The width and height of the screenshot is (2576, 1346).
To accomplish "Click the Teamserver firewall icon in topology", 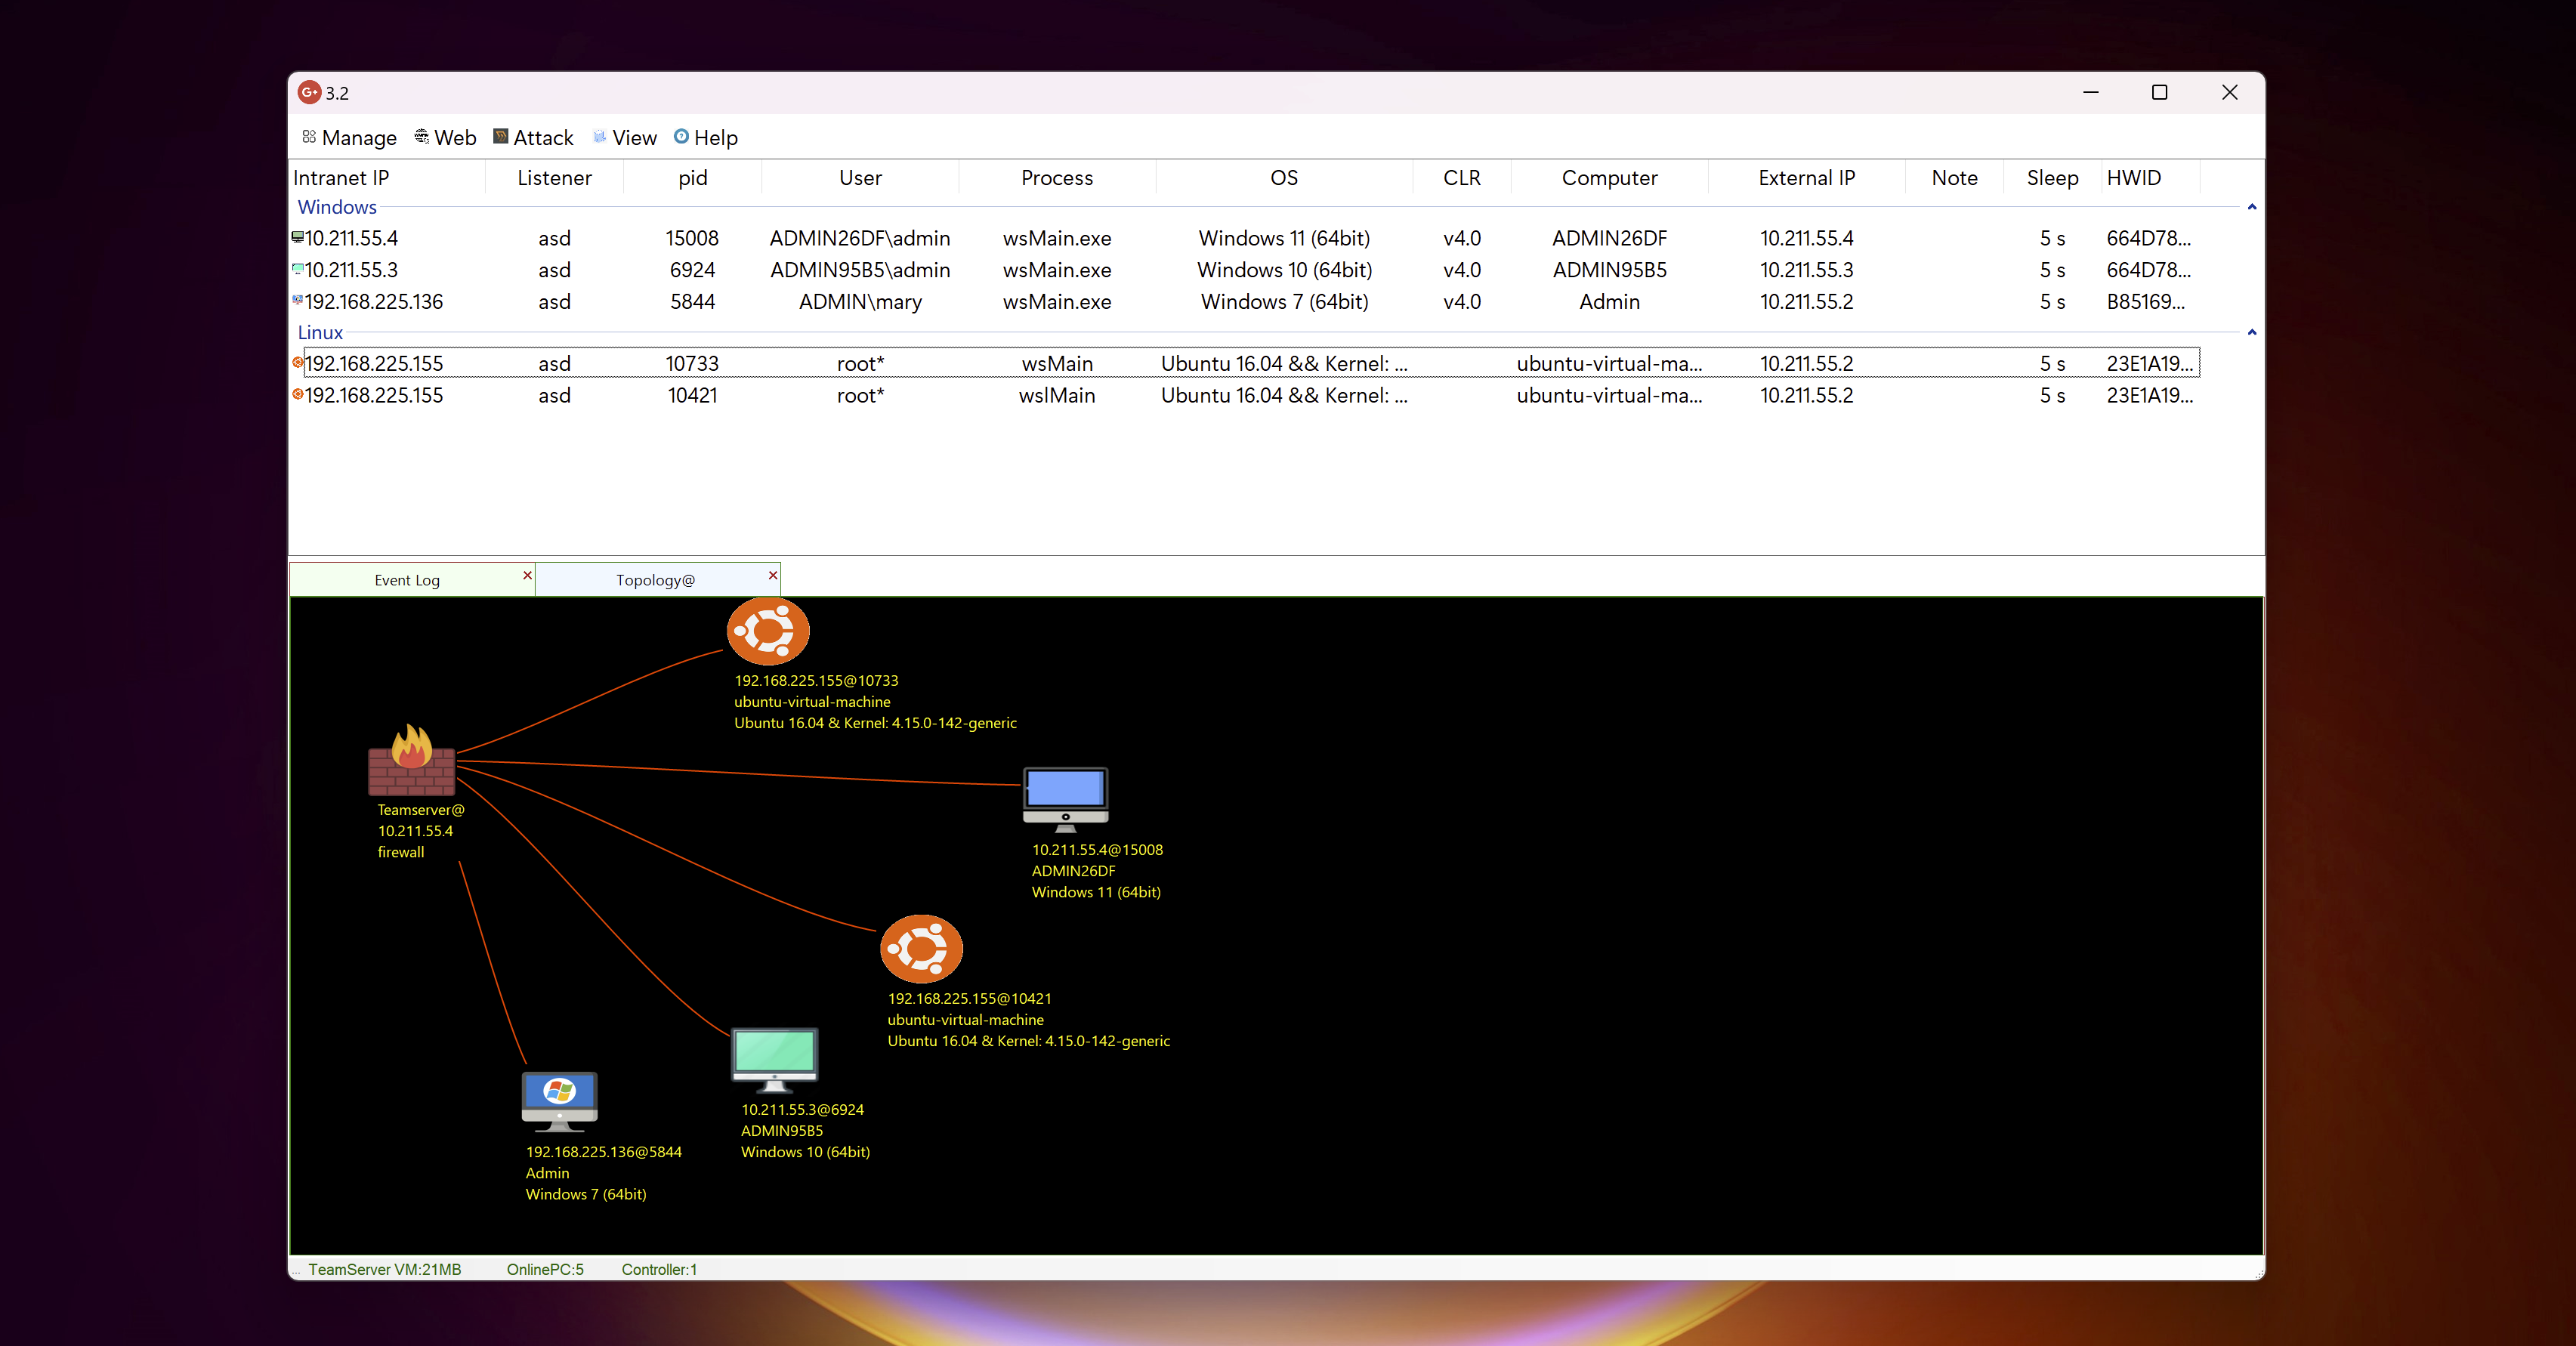I will [411, 761].
